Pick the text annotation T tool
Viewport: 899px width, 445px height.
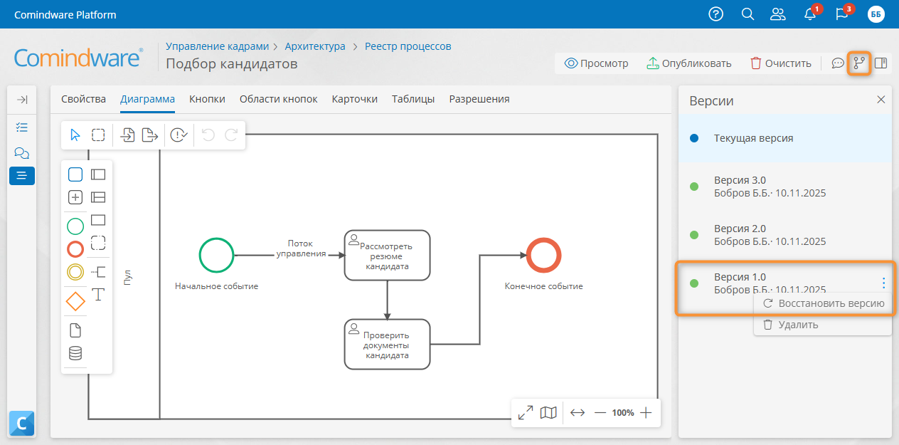pyautogui.click(x=98, y=294)
